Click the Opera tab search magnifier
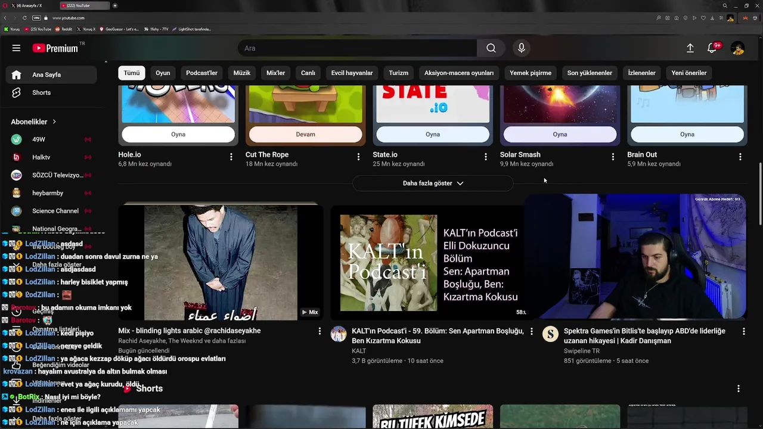The height and width of the screenshot is (429, 763). [725, 5]
